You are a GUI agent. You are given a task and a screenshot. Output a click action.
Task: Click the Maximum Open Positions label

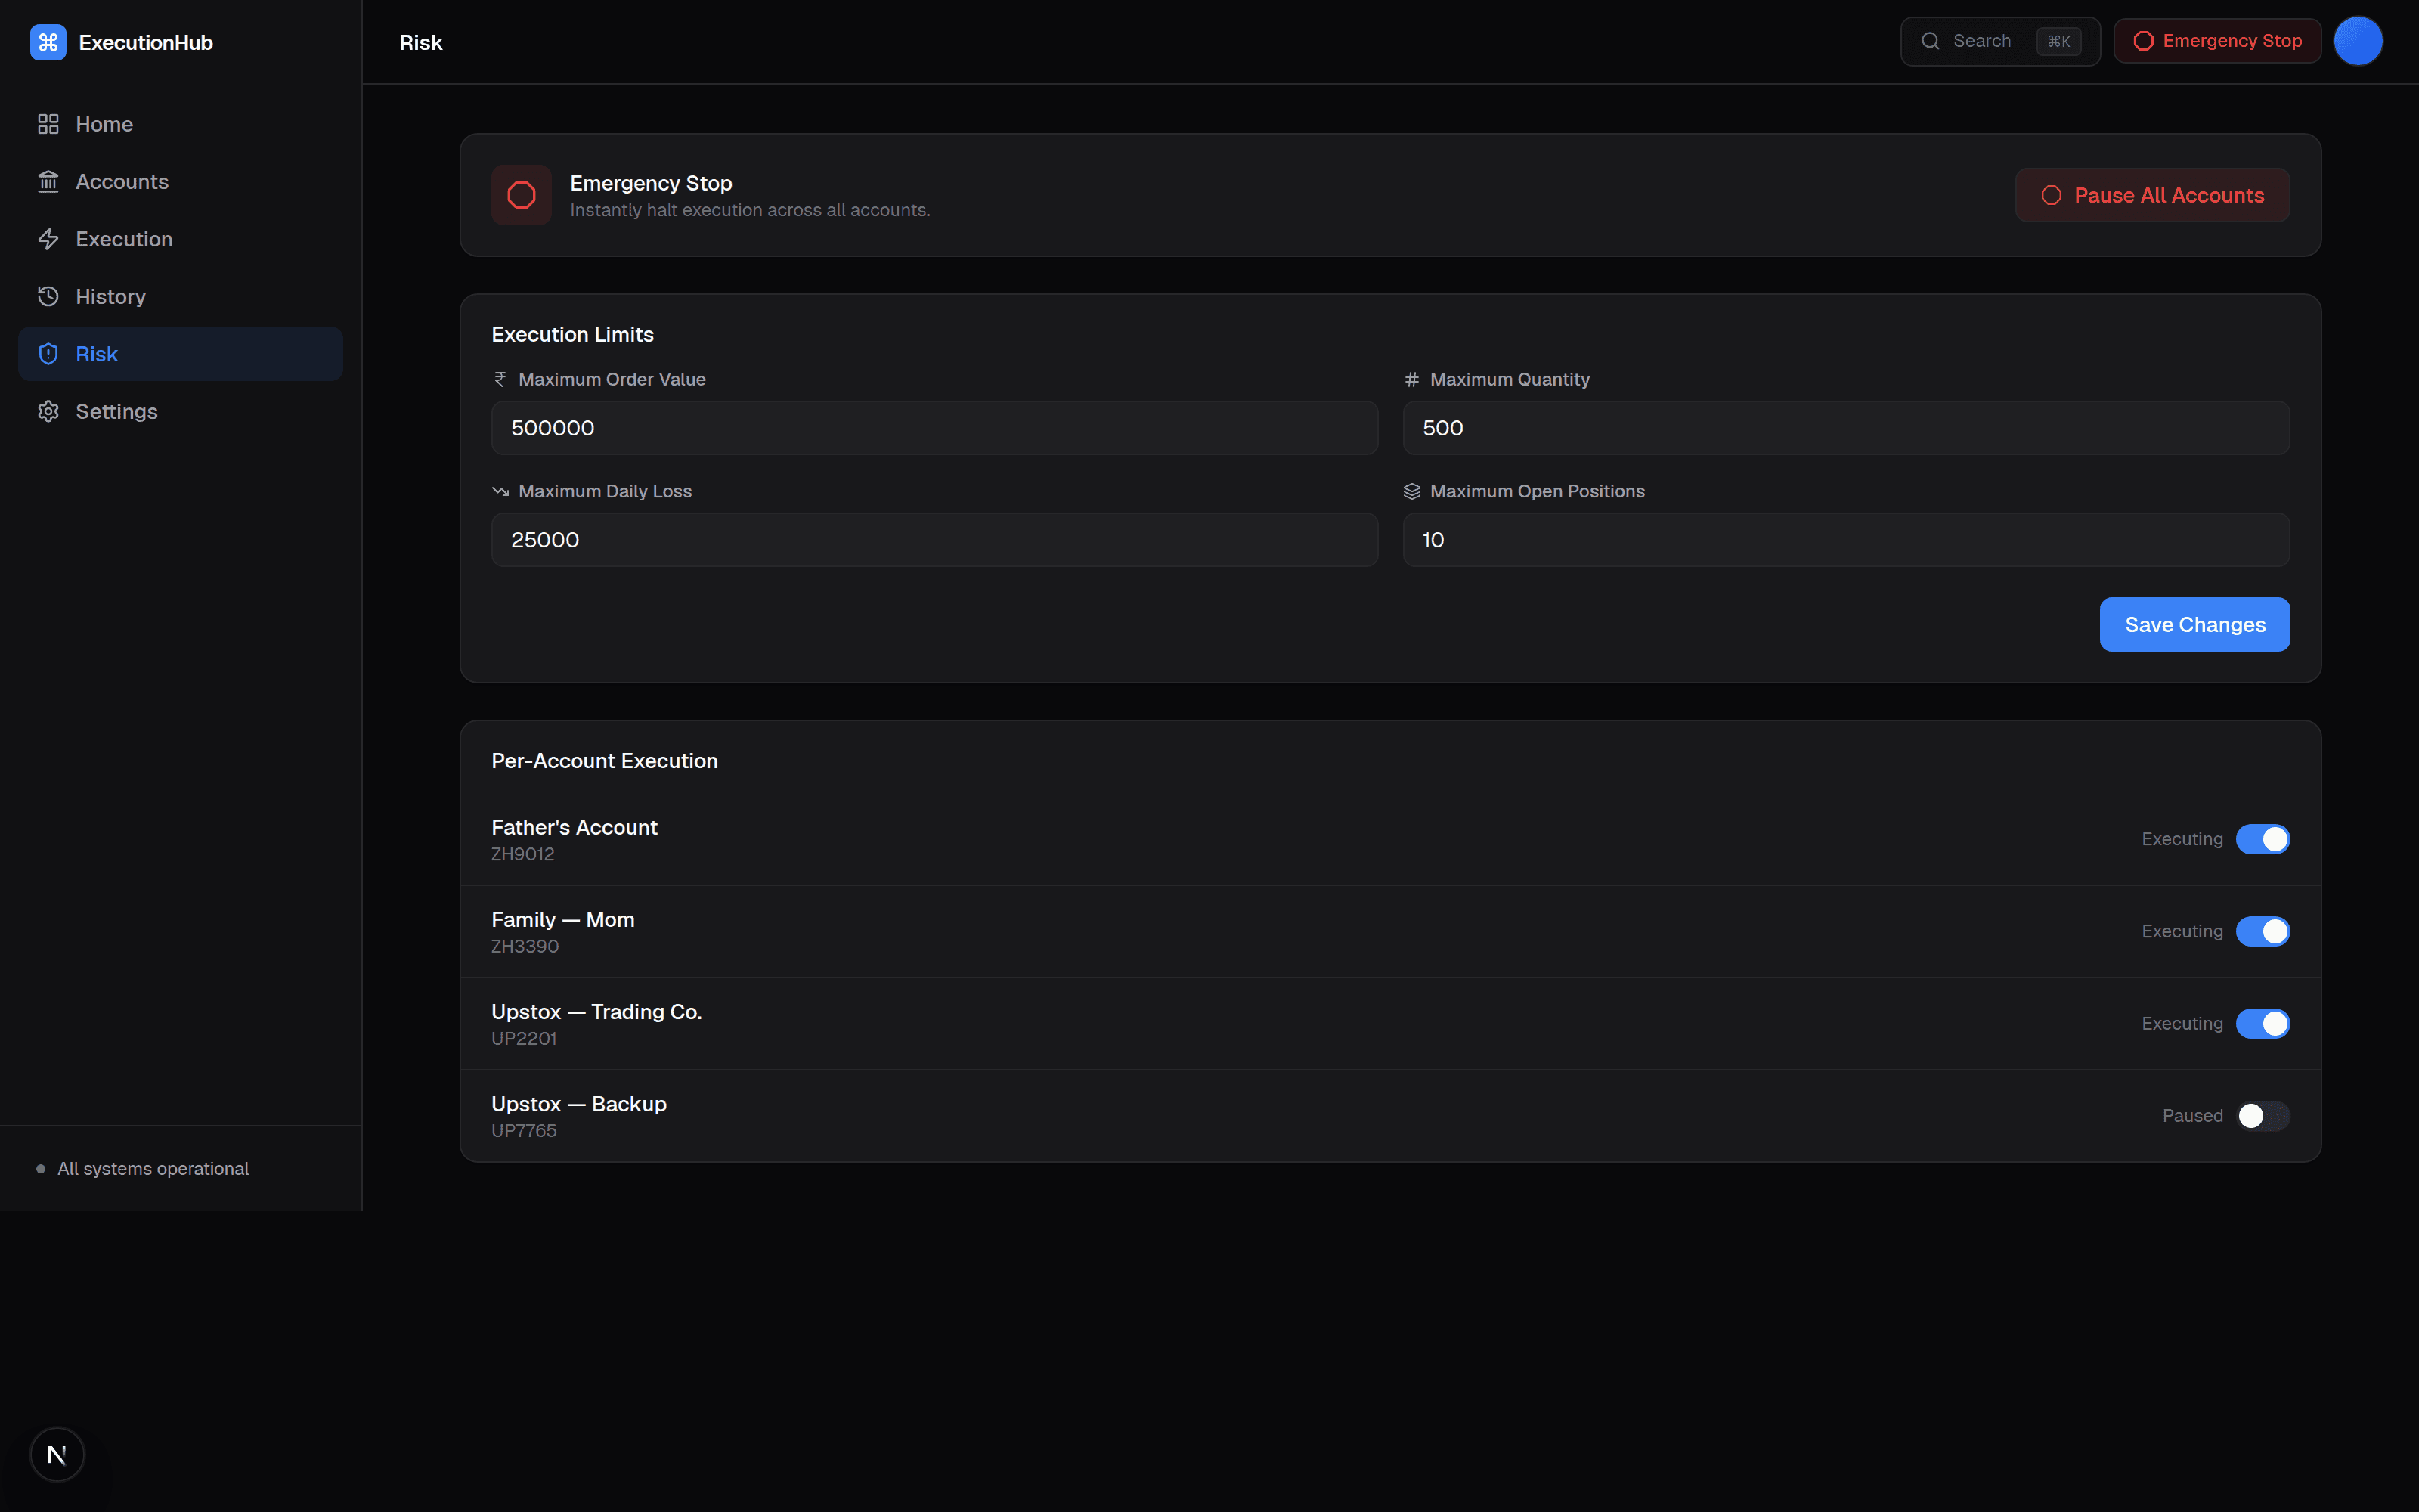(1536, 491)
